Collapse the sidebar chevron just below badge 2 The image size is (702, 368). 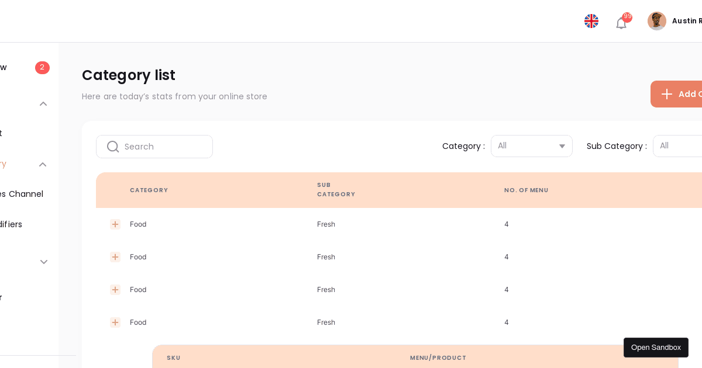(x=43, y=104)
